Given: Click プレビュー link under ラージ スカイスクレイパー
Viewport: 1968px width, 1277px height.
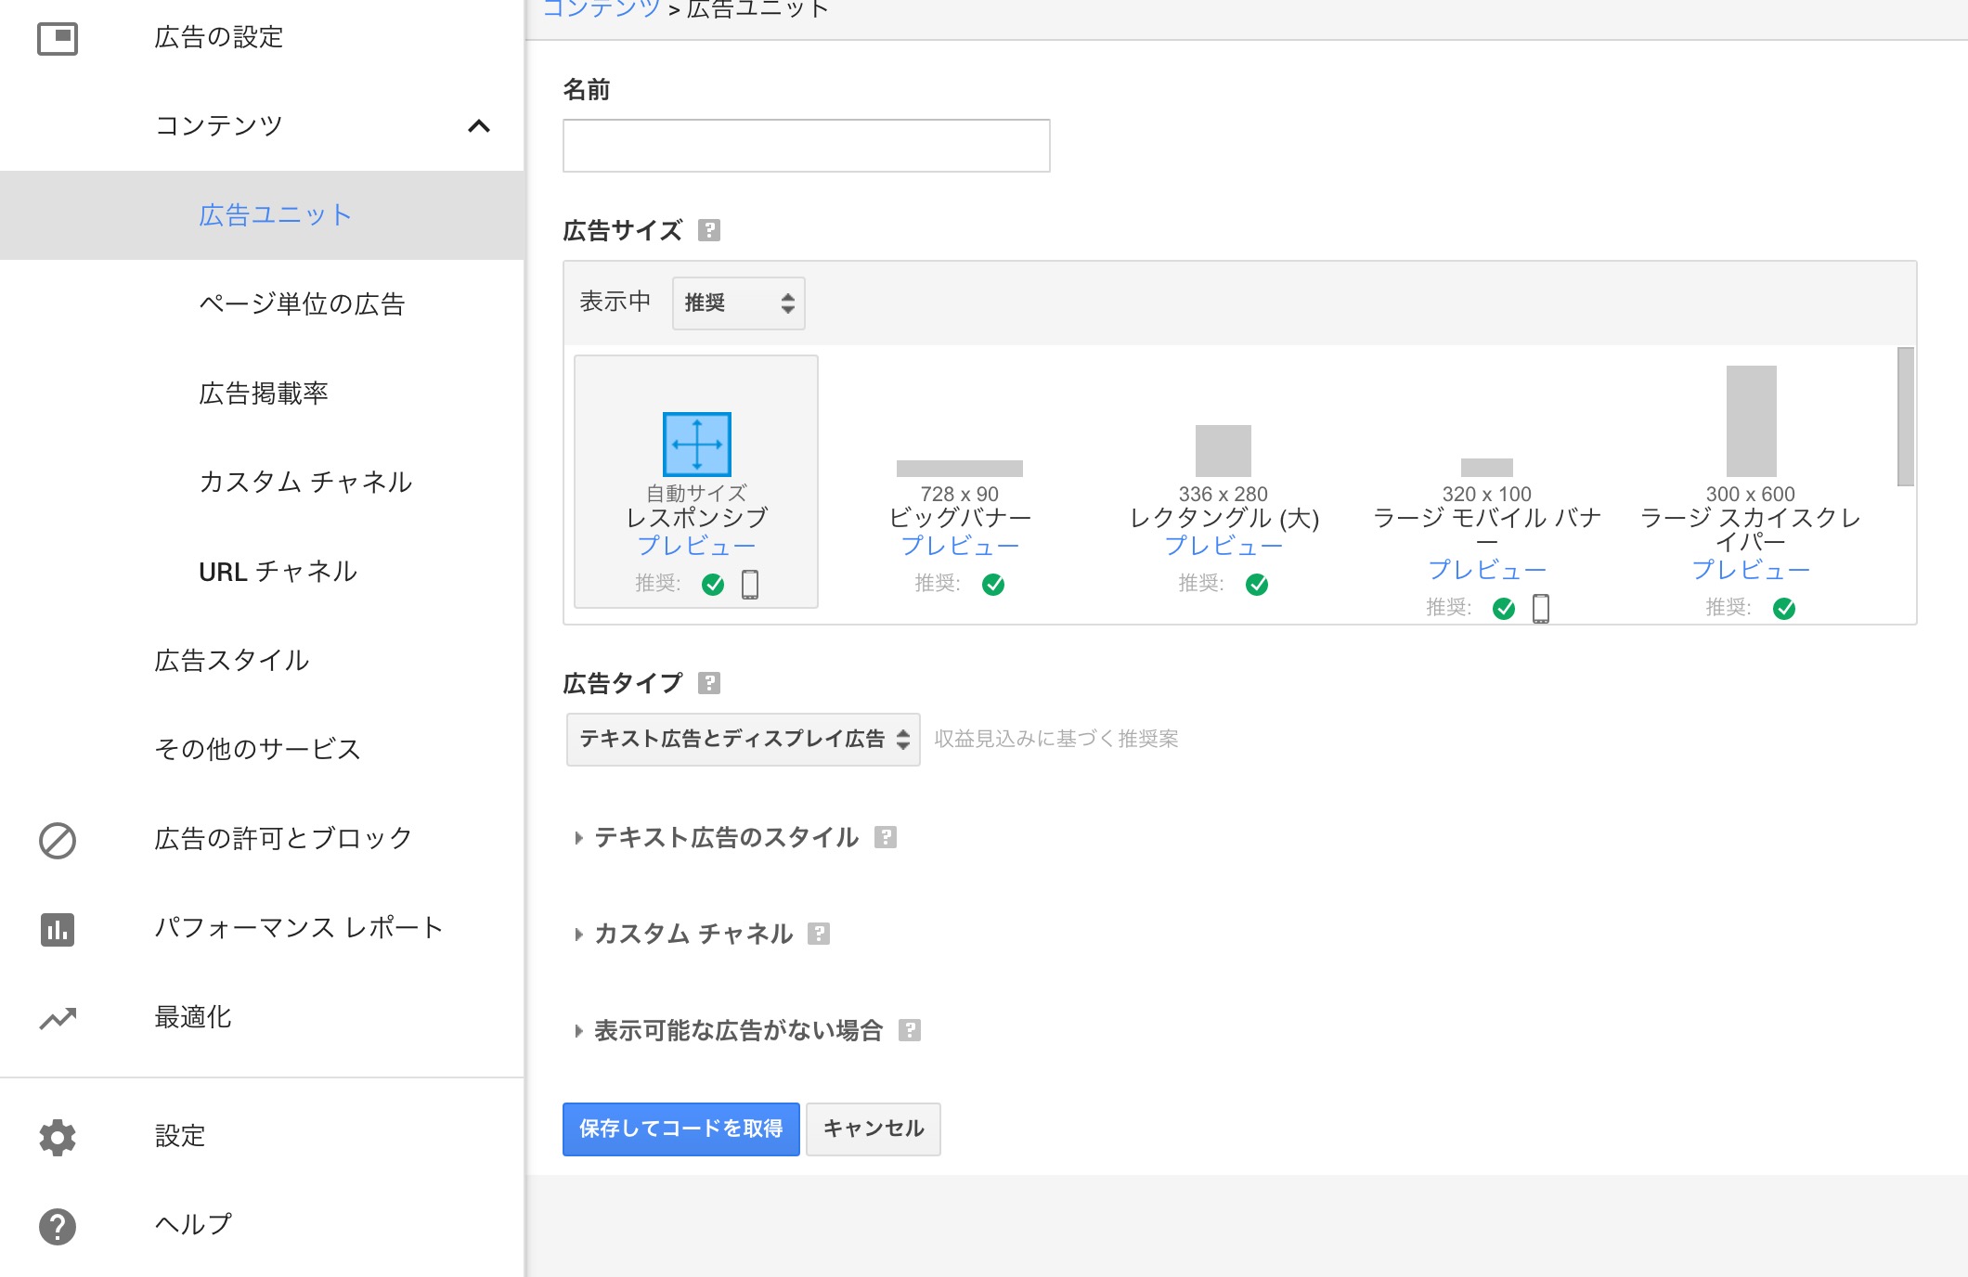Looking at the screenshot, I should 1751,570.
